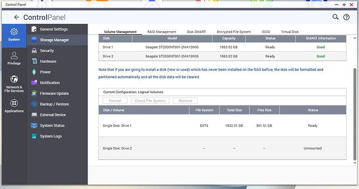The height and width of the screenshot is (189, 359).
Task: Open Hardware menu entry
Action: pos(57,61)
